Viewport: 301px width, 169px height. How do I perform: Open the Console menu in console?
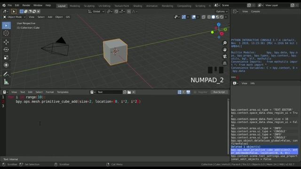point(255,11)
